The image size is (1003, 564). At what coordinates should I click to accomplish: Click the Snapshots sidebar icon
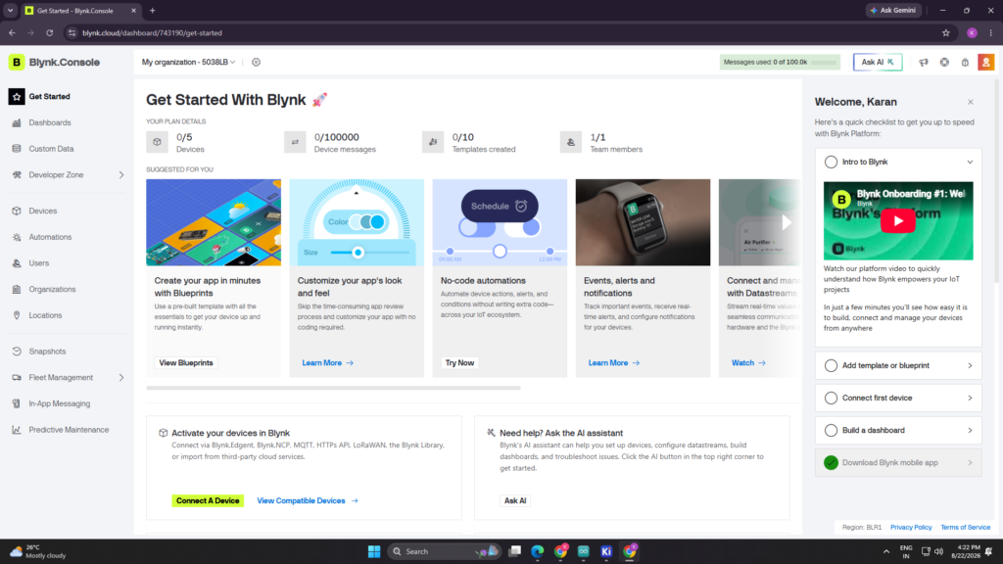pos(17,352)
